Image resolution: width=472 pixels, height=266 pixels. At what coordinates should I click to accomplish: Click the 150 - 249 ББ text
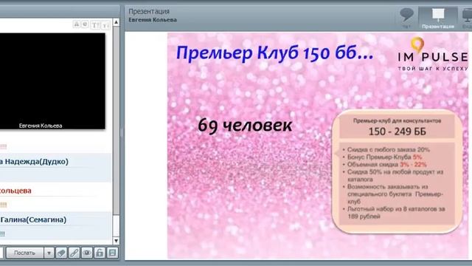point(397,132)
